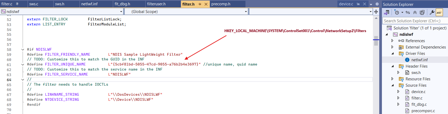Viewport: 448px width, 114px height.
Task: Collapse the Driver Files folder
Action: pos(392,53)
